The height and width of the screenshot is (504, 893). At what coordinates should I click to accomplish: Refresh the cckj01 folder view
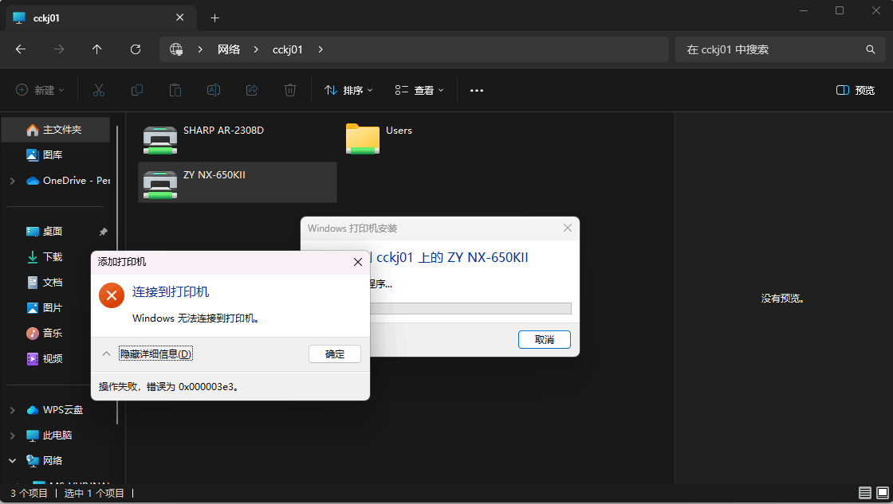click(x=136, y=49)
